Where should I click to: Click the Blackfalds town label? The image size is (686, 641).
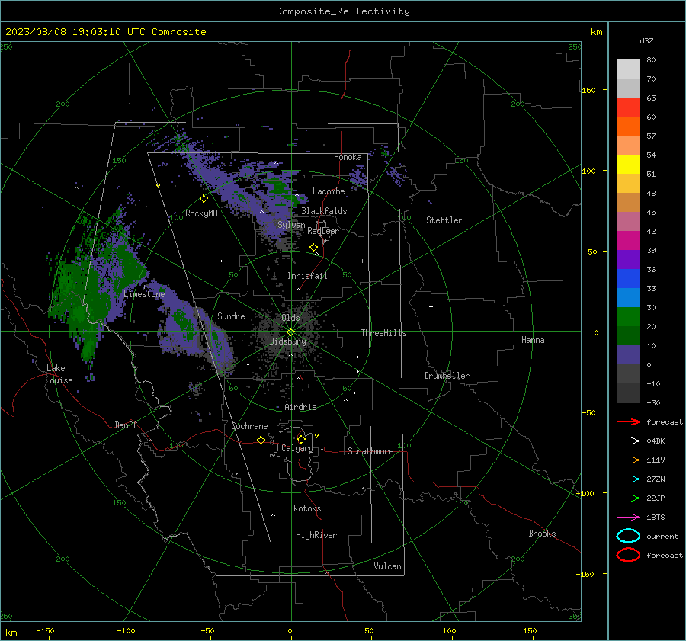(x=324, y=211)
